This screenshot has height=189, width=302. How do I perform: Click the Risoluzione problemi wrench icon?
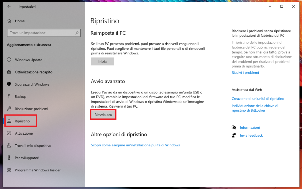click(x=9, y=108)
